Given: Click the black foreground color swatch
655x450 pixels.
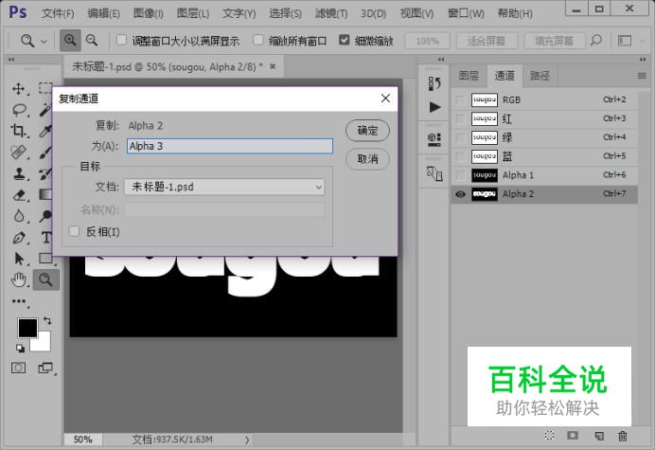Looking at the screenshot, I should (x=27, y=328).
